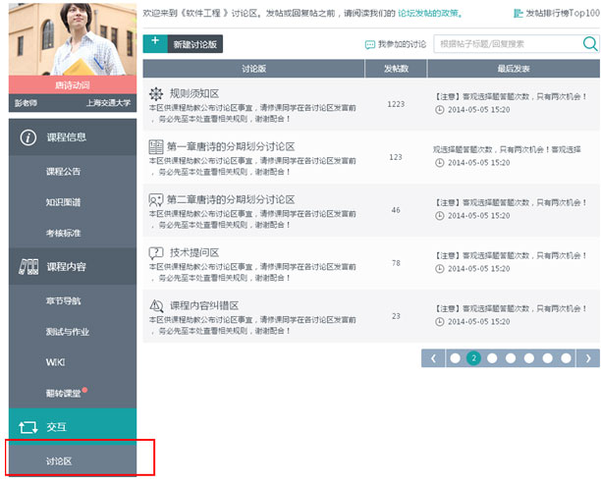
Task: Click post count 46
Action: (396, 210)
